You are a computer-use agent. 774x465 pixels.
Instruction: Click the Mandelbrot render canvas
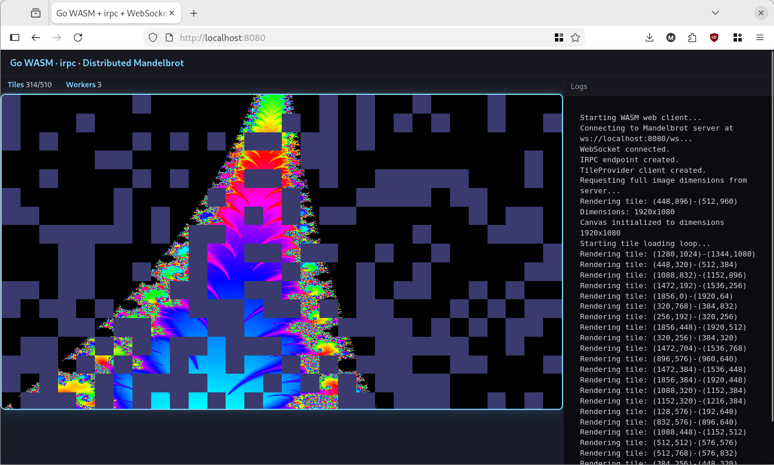click(x=282, y=252)
